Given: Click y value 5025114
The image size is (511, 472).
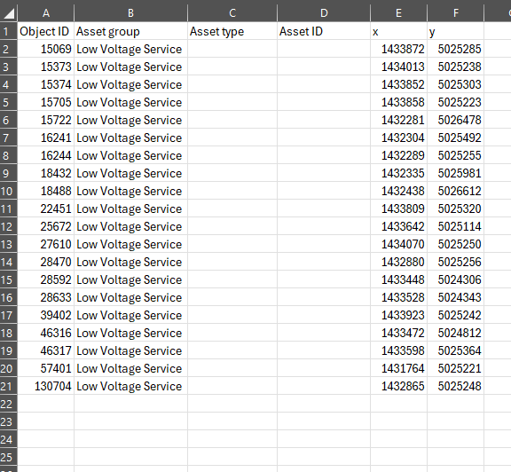Looking at the screenshot, I should point(456,226).
